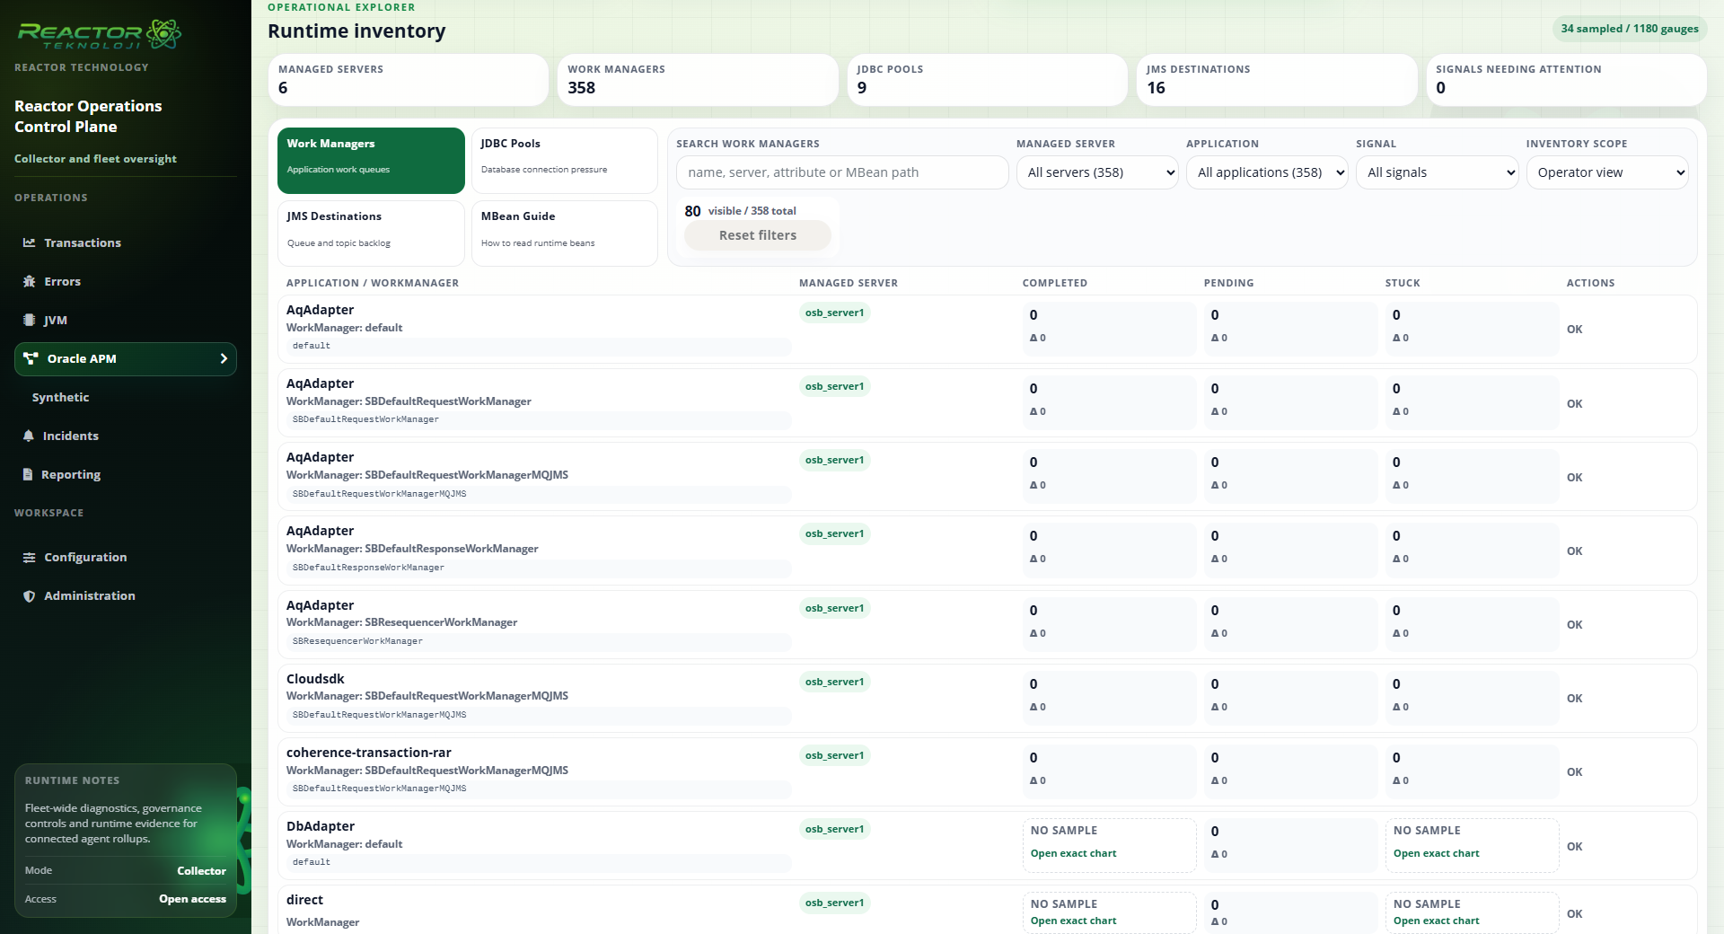Switch to the JDBC Pools tab
The height and width of the screenshot is (934, 1724).
pyautogui.click(x=565, y=161)
